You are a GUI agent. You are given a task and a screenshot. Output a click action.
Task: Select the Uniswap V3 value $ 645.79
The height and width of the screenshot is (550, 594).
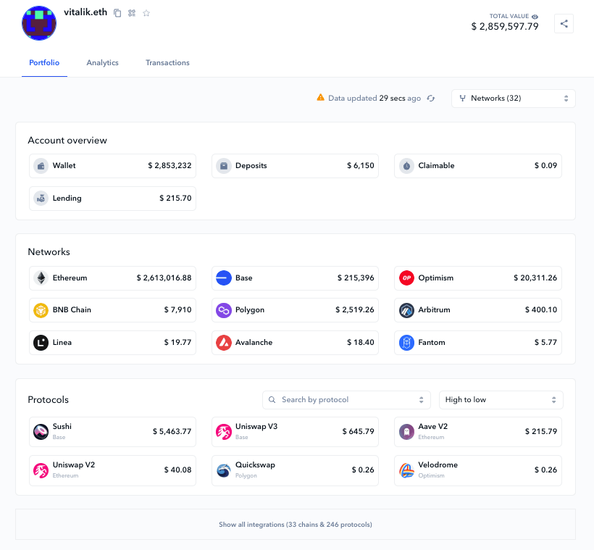[x=359, y=431]
